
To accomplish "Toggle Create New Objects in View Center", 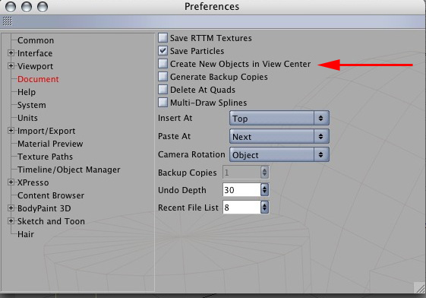I will (x=163, y=64).
